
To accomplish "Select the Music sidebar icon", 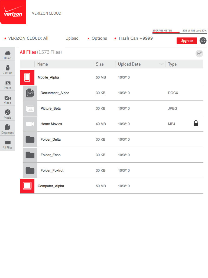I will click(8, 114).
